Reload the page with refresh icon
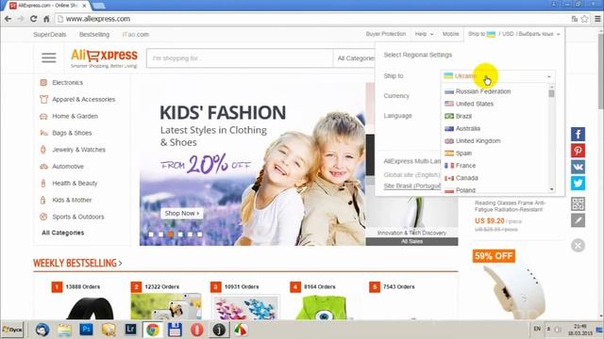Screen dimensions: 604x339 click(34, 19)
